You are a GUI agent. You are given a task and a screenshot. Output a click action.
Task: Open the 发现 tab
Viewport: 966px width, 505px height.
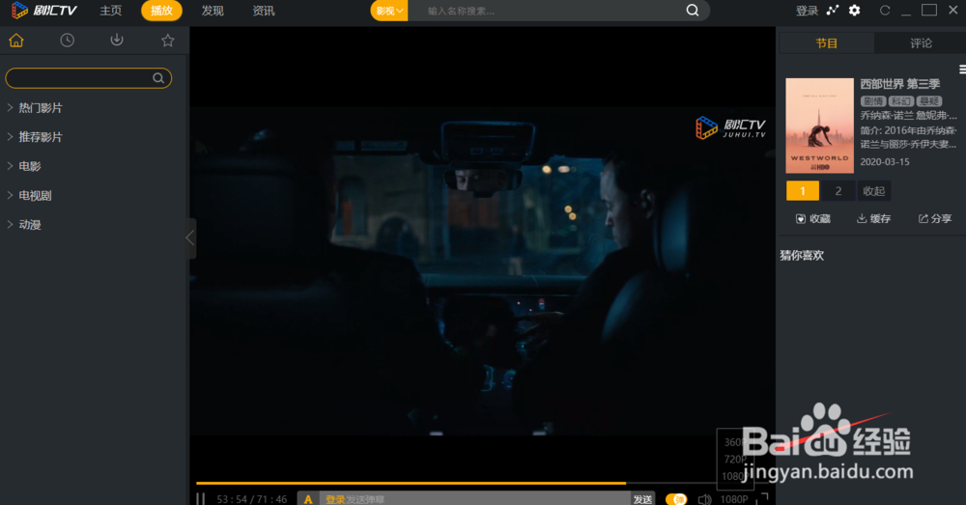coord(213,11)
